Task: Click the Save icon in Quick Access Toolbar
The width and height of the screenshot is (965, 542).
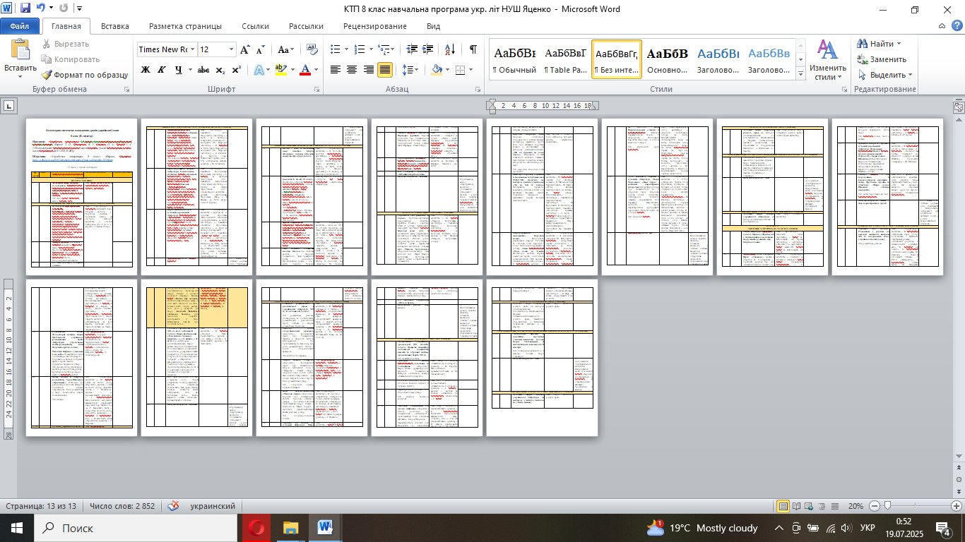Action: [x=25, y=8]
